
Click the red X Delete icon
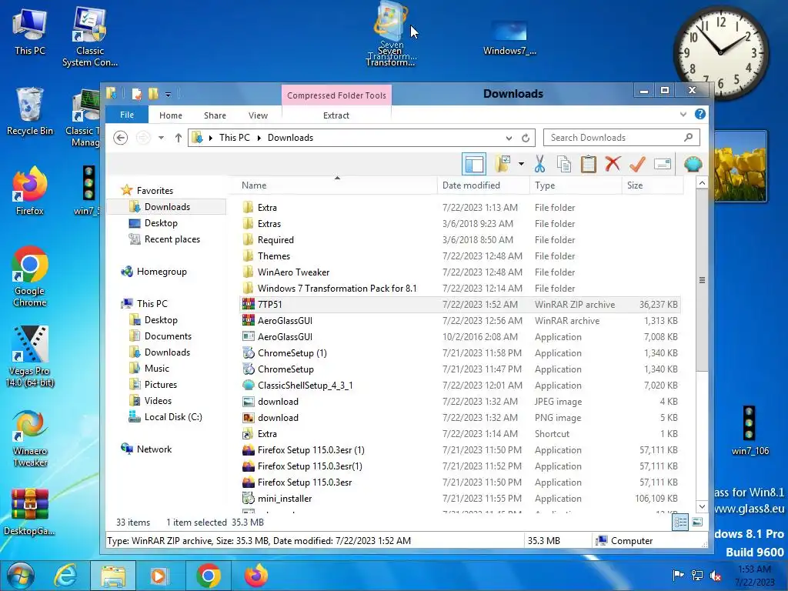pos(613,164)
